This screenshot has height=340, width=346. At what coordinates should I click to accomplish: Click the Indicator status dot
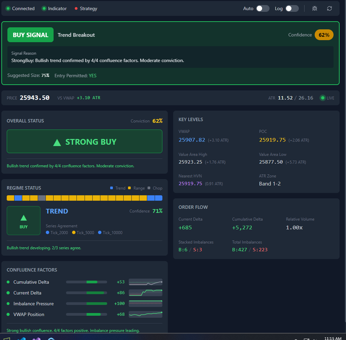coord(44,8)
